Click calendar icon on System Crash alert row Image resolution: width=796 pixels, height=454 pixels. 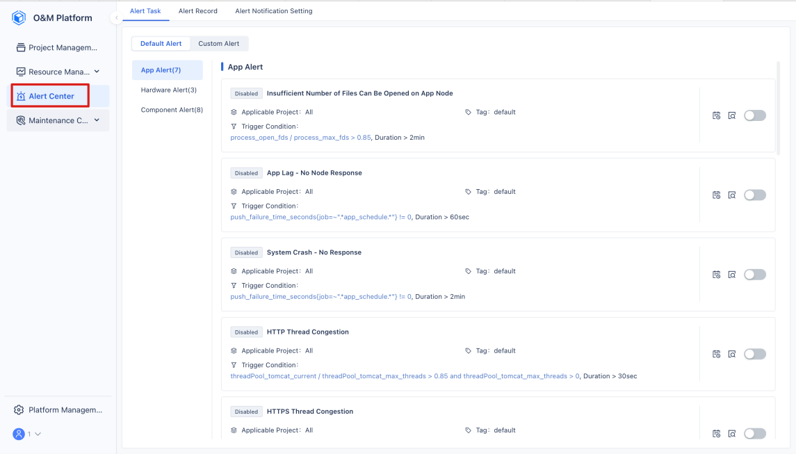[716, 275]
